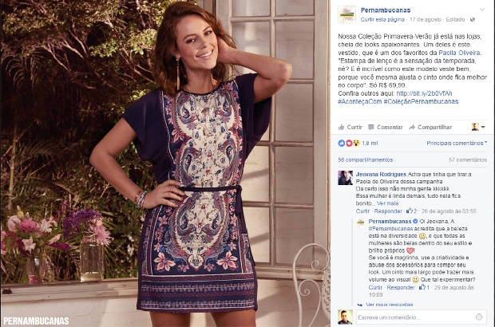495x327 pixels.
Task: Open the post options chevron at top right
Action: (482, 10)
